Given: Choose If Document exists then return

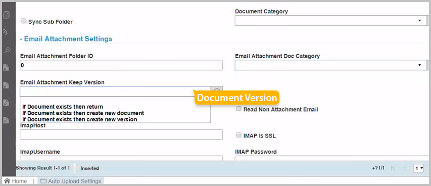Looking at the screenshot, I should click(x=63, y=107).
